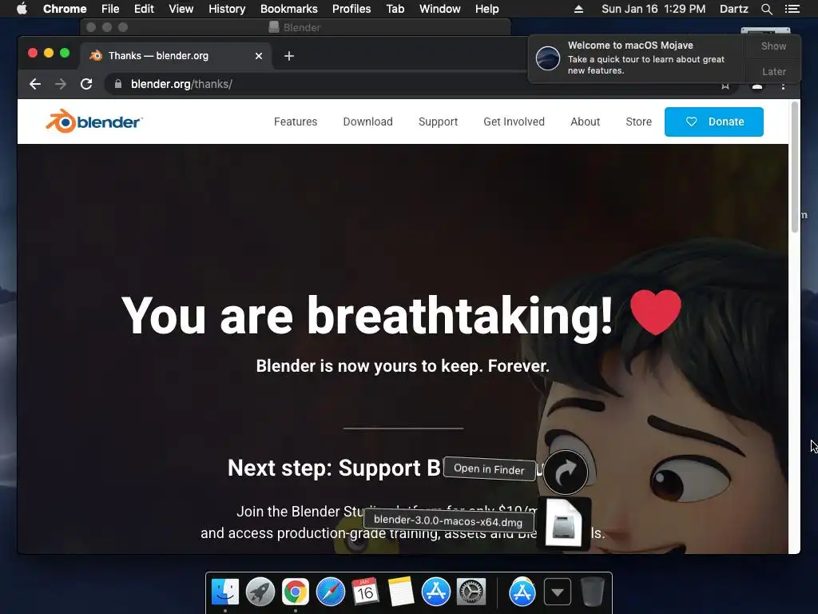Open System Preferences from the Dock

tap(471, 592)
